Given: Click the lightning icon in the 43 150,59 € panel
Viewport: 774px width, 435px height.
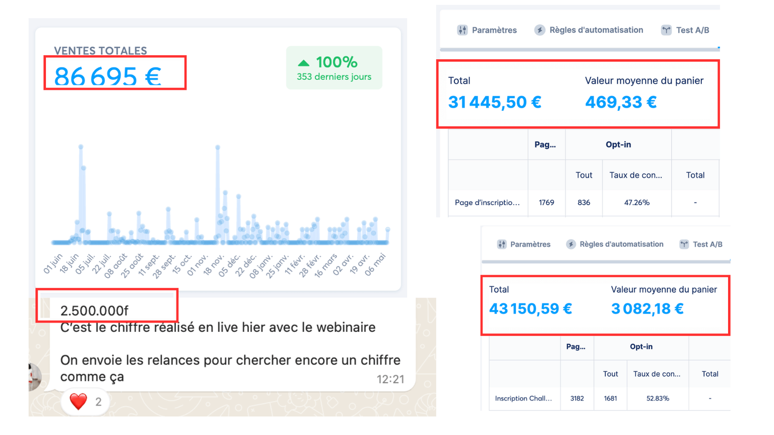Looking at the screenshot, I should [571, 244].
